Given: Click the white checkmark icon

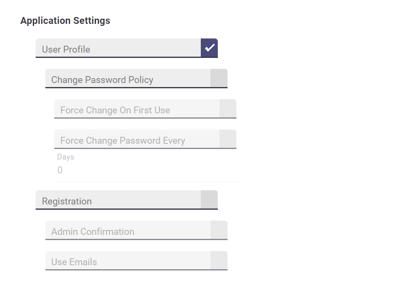Looking at the screenshot, I should pos(209,48).
